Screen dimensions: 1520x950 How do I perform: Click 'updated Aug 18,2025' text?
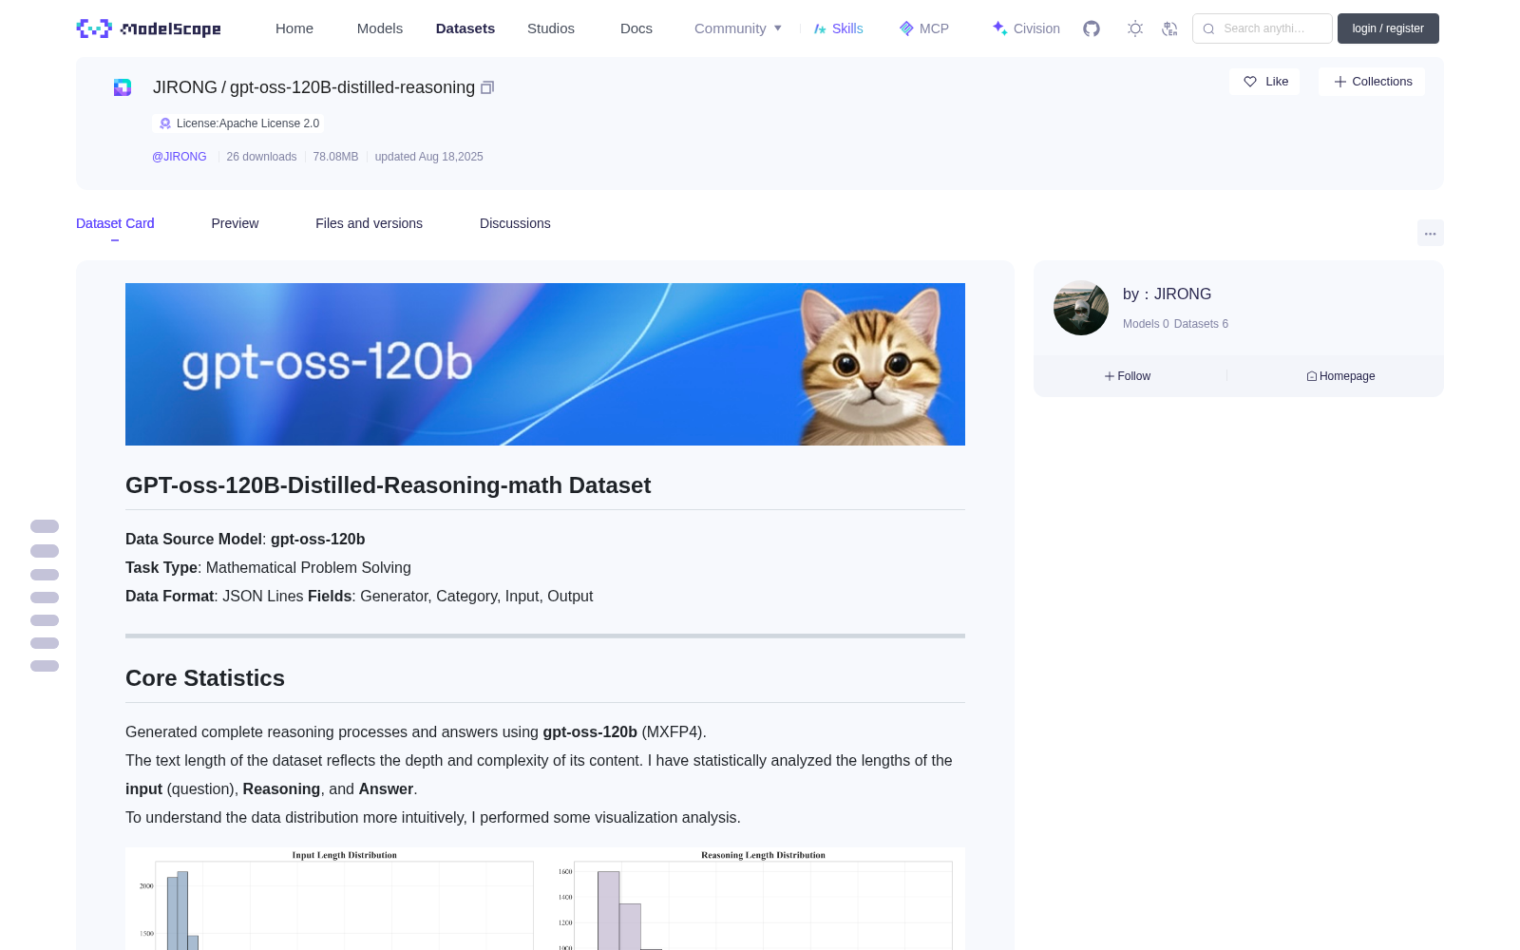[x=428, y=157]
